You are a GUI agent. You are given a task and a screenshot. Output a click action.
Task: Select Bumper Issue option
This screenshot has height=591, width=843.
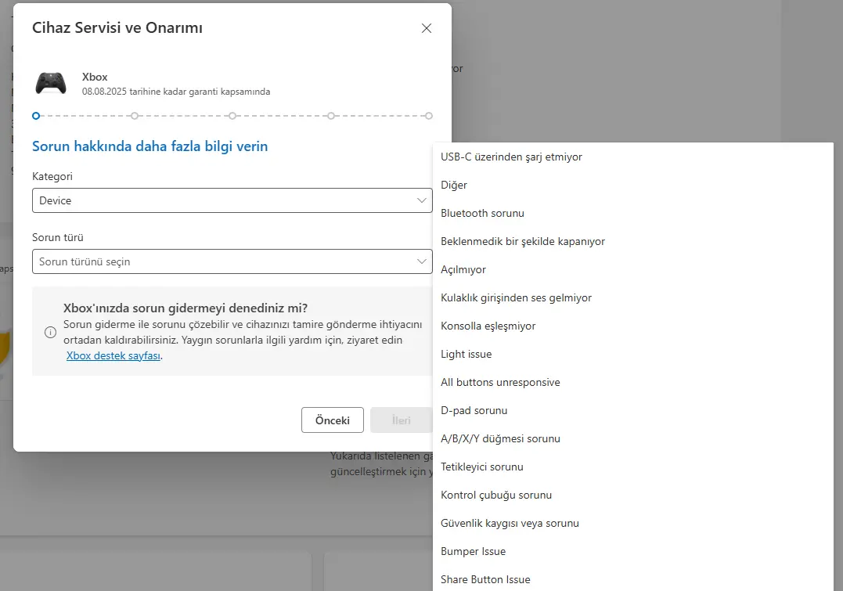(632, 551)
